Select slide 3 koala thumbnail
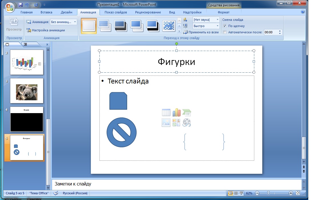 click(x=27, y=90)
